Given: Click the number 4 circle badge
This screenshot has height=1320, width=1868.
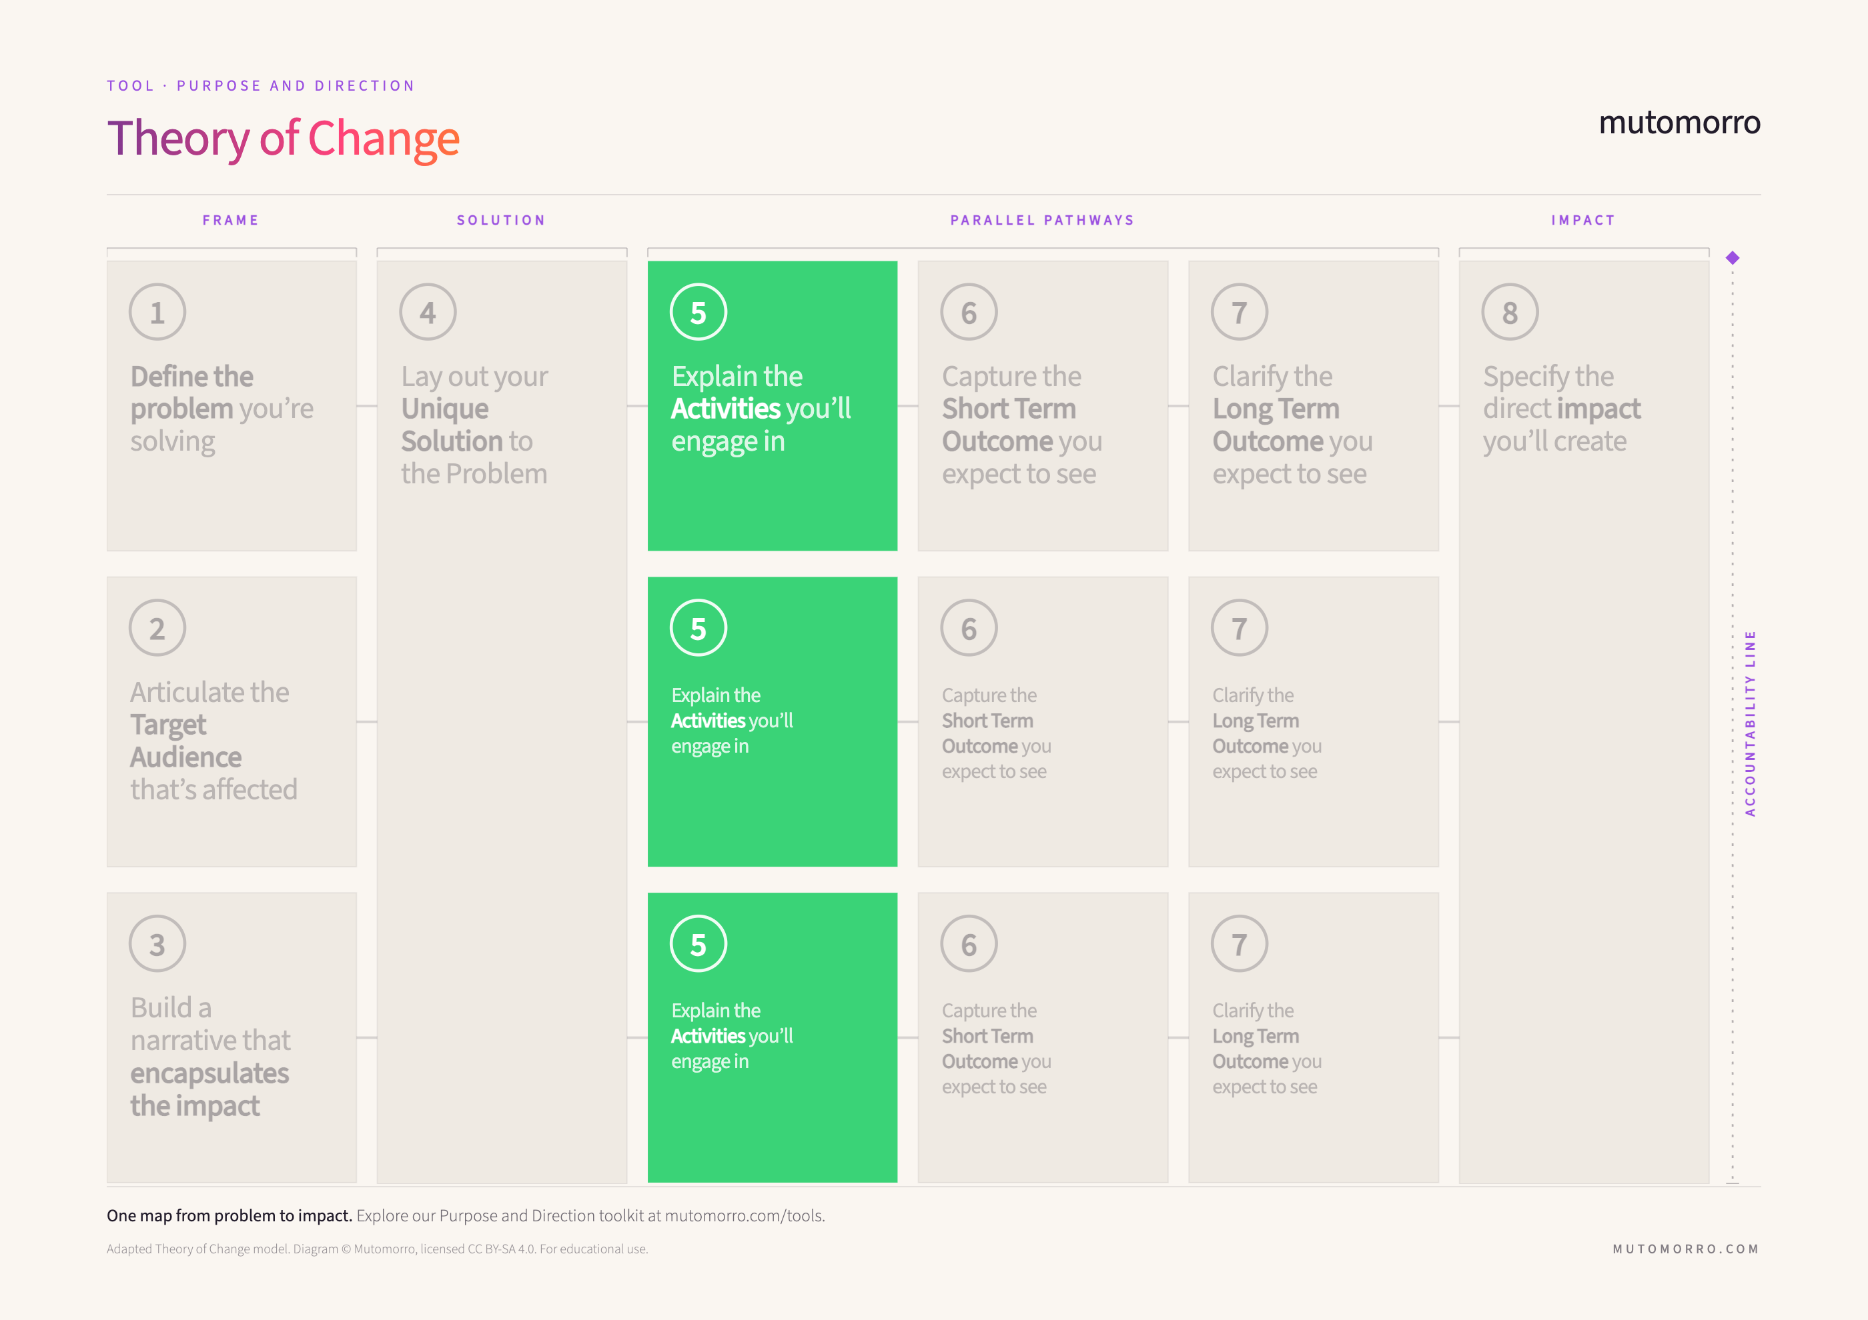Looking at the screenshot, I should (x=428, y=312).
